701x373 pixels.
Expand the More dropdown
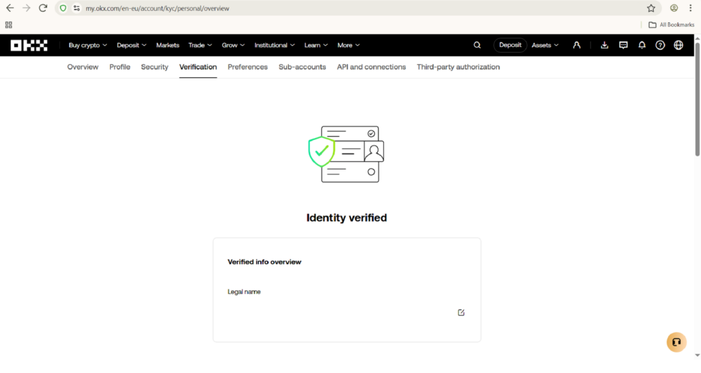click(x=348, y=45)
